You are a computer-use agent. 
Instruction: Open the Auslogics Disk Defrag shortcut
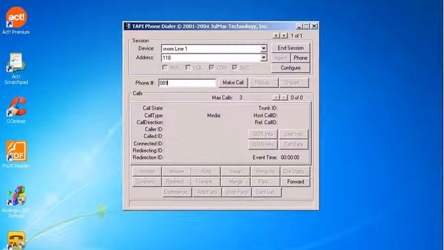pos(16,201)
